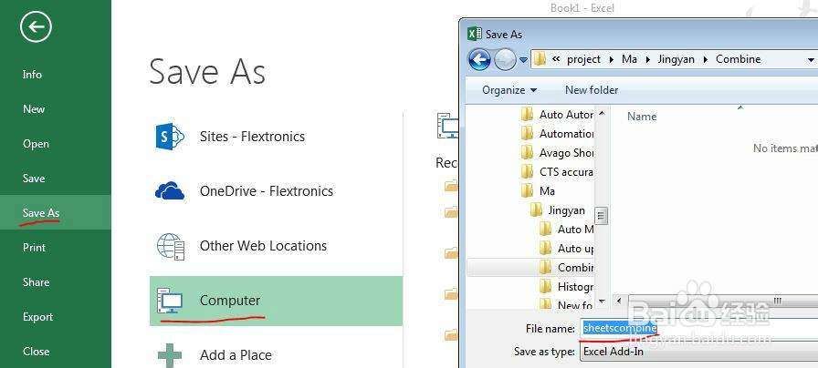
Task: Open the Export page
Action: point(37,316)
